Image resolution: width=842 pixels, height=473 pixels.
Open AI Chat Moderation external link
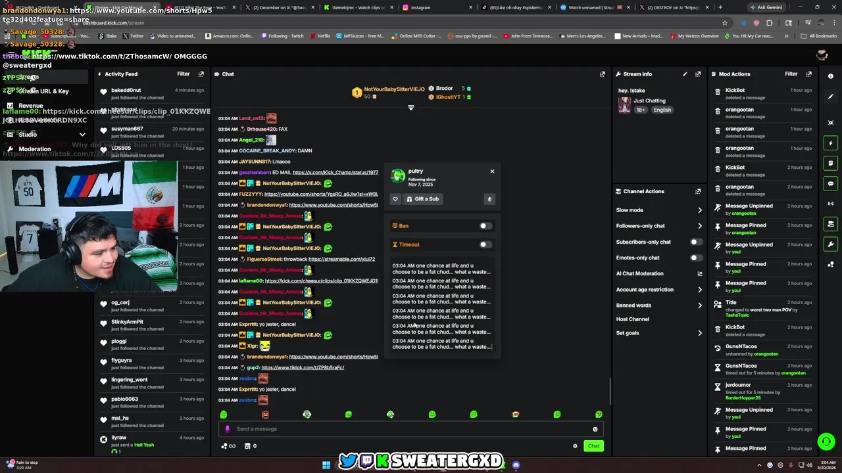(699, 273)
